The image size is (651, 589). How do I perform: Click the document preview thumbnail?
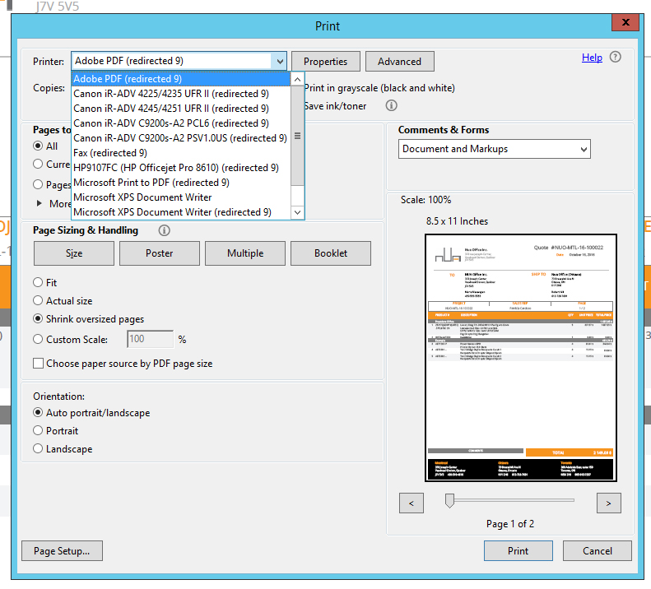(524, 357)
